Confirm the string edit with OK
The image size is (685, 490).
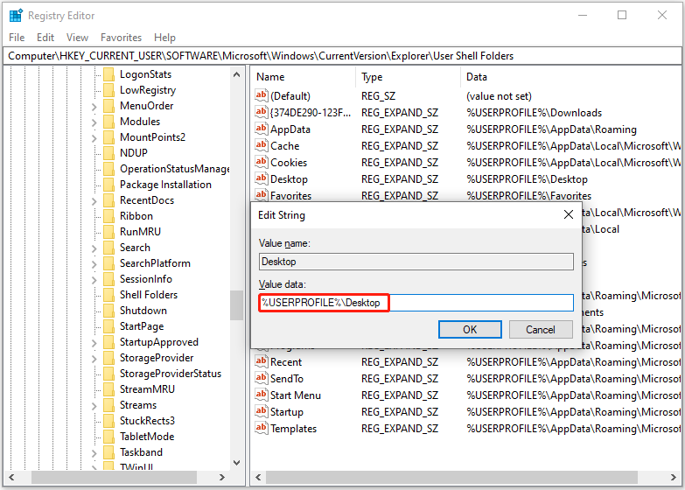pyautogui.click(x=470, y=329)
